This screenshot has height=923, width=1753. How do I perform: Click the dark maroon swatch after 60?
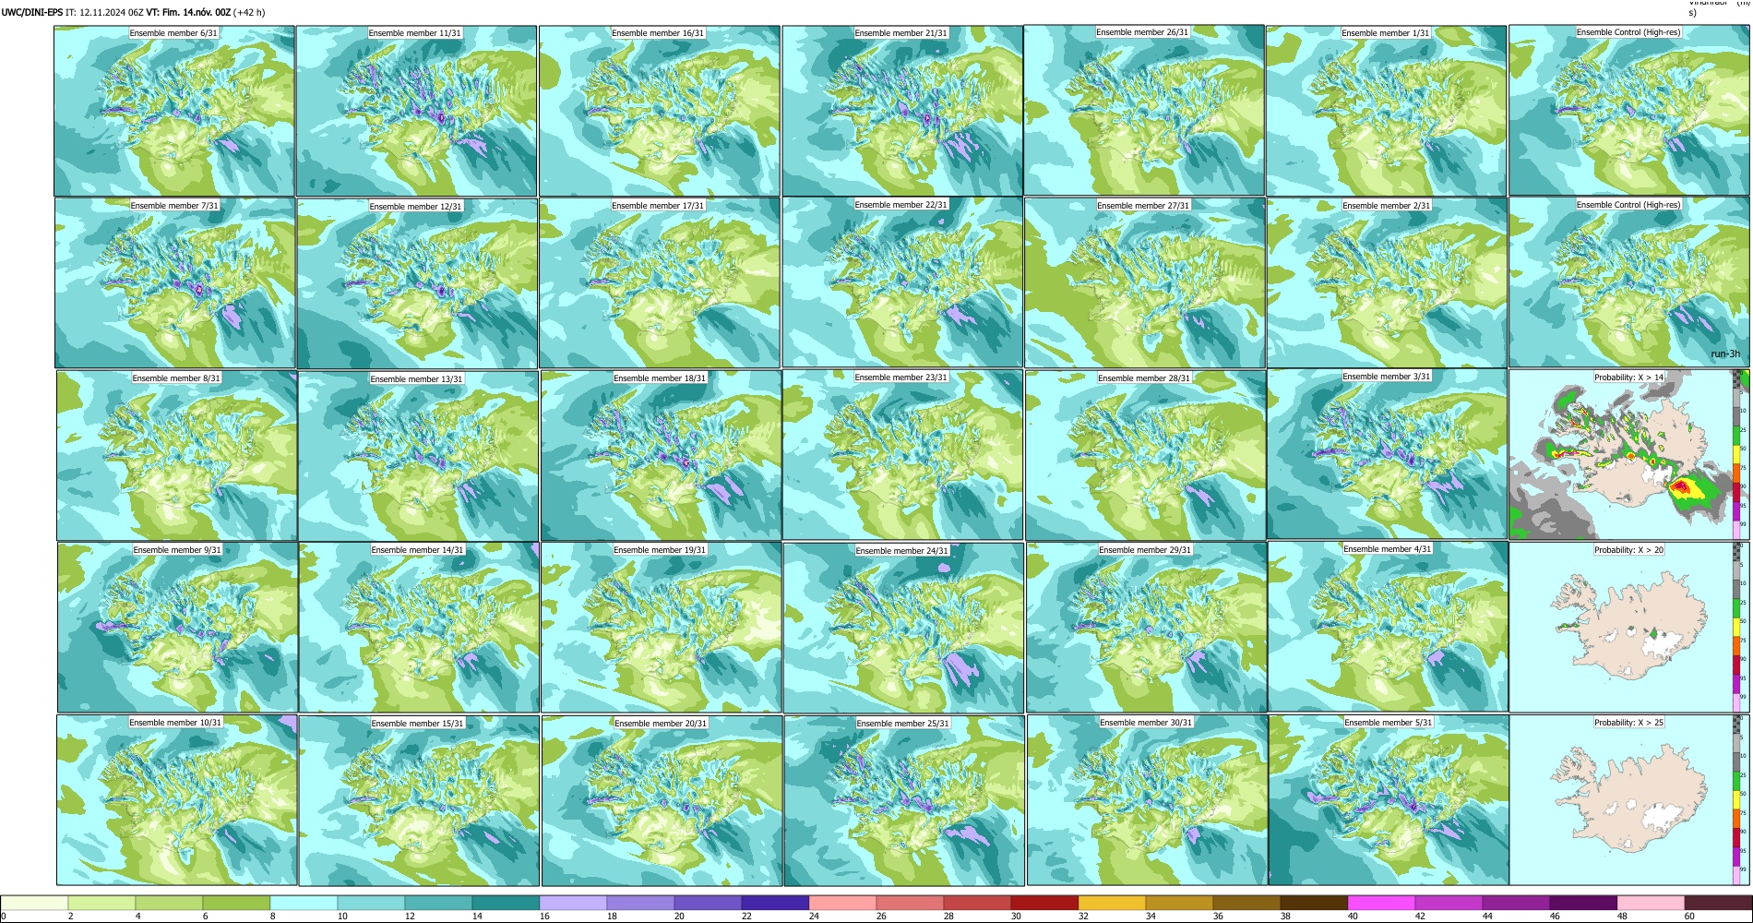click(1718, 903)
